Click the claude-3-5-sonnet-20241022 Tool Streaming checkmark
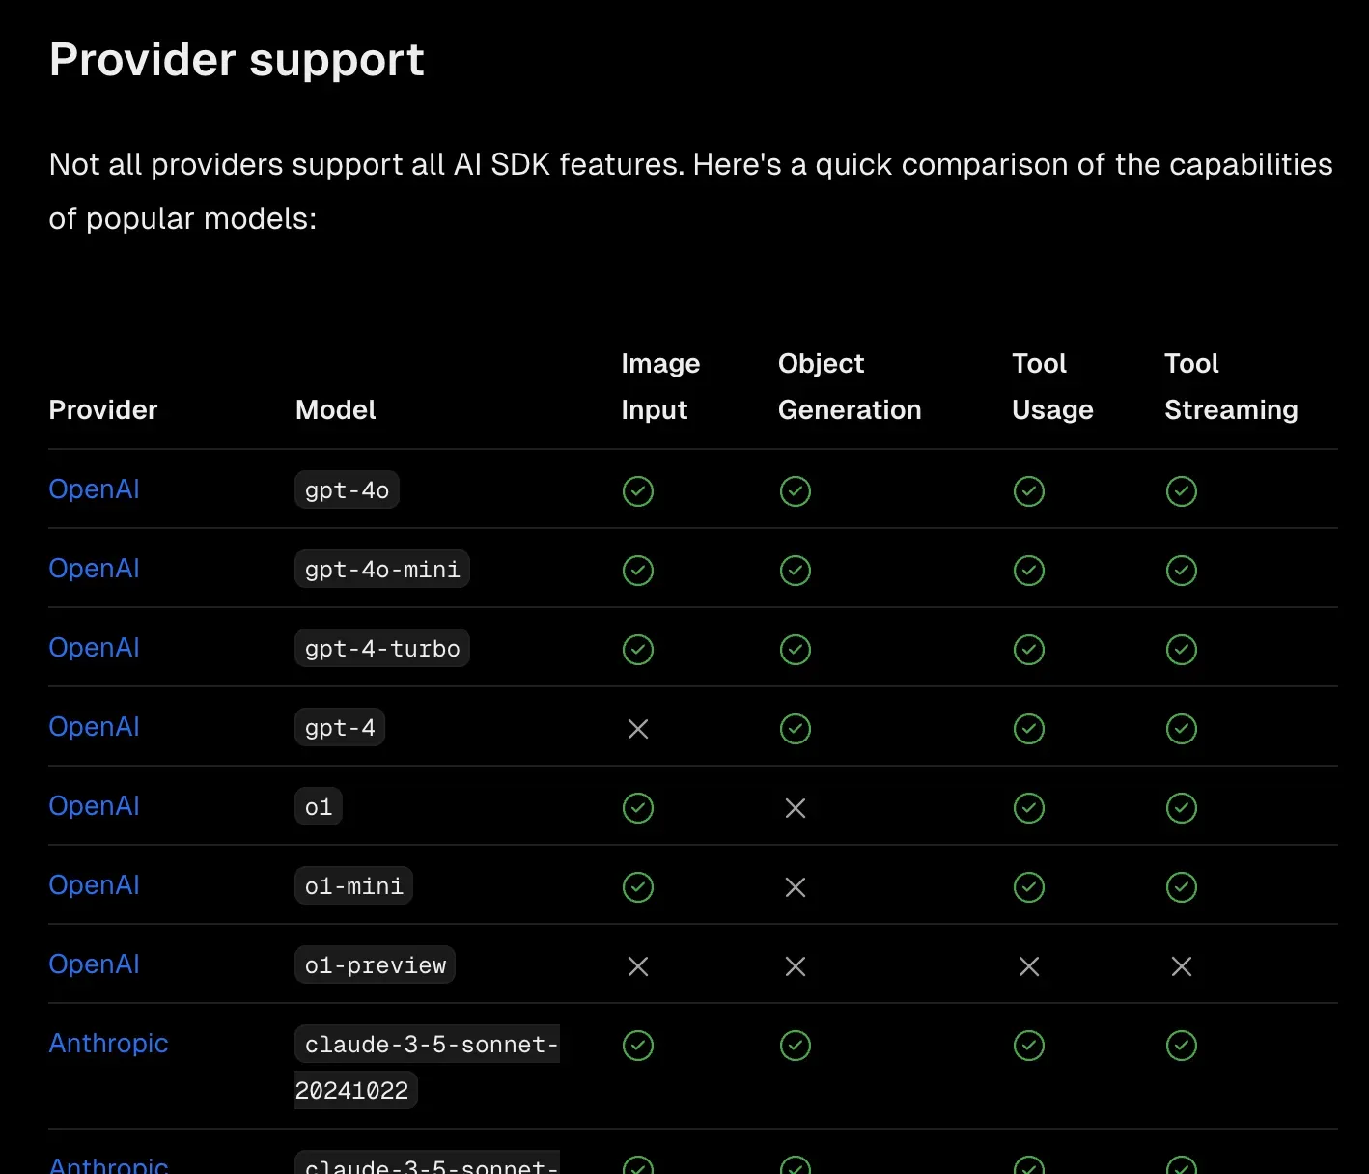 1182,1046
